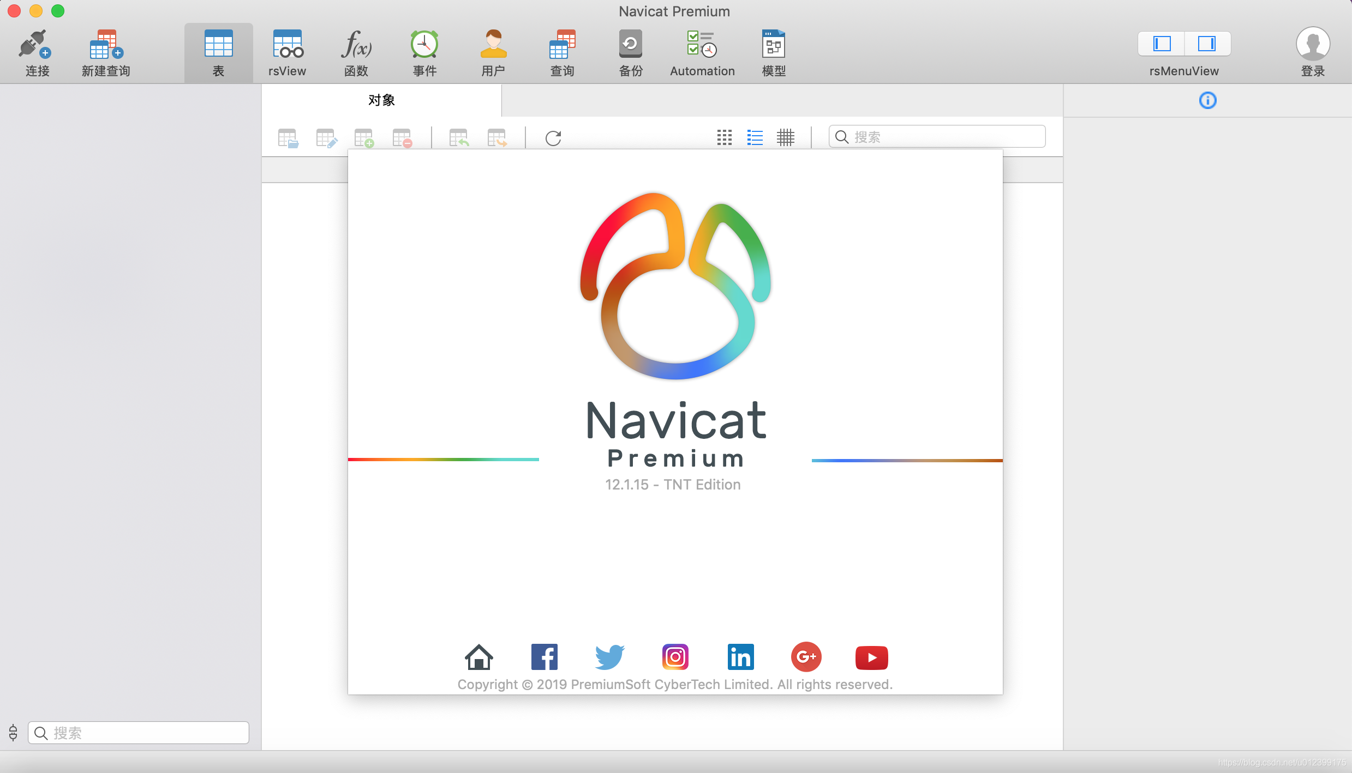Click the open table toolbar icon
This screenshot has height=773, width=1352.
[288, 138]
